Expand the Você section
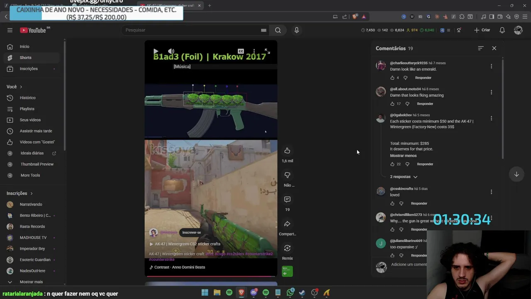 tap(15, 87)
